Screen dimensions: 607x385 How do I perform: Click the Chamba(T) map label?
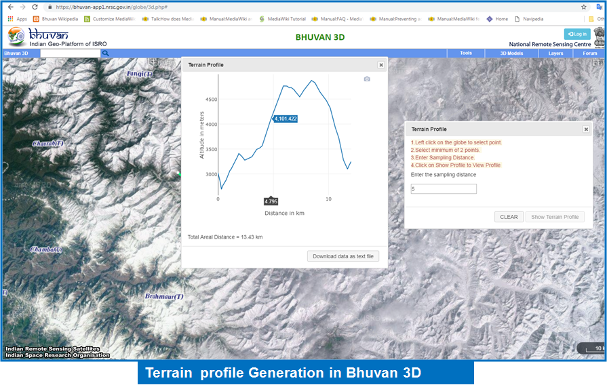[46, 249]
